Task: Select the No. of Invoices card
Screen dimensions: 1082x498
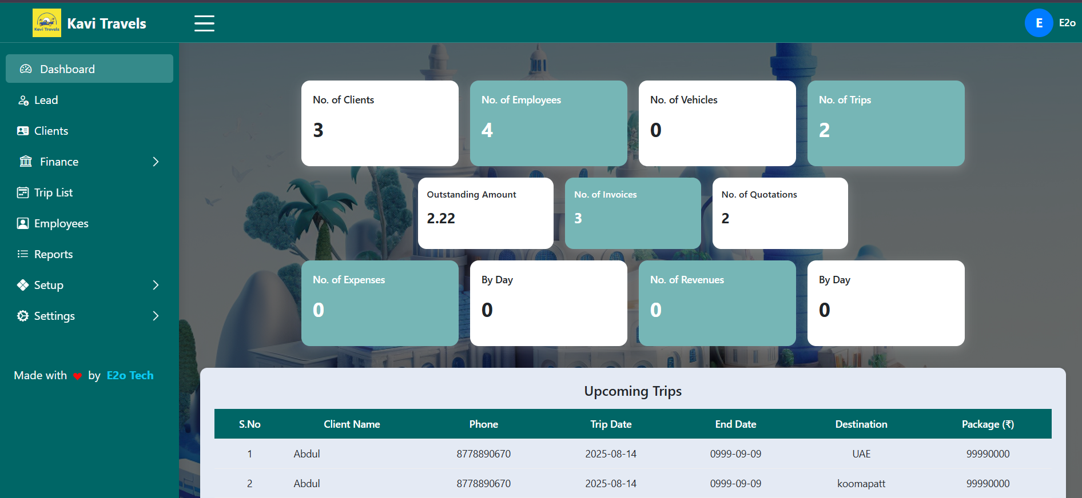Action: pyautogui.click(x=633, y=213)
